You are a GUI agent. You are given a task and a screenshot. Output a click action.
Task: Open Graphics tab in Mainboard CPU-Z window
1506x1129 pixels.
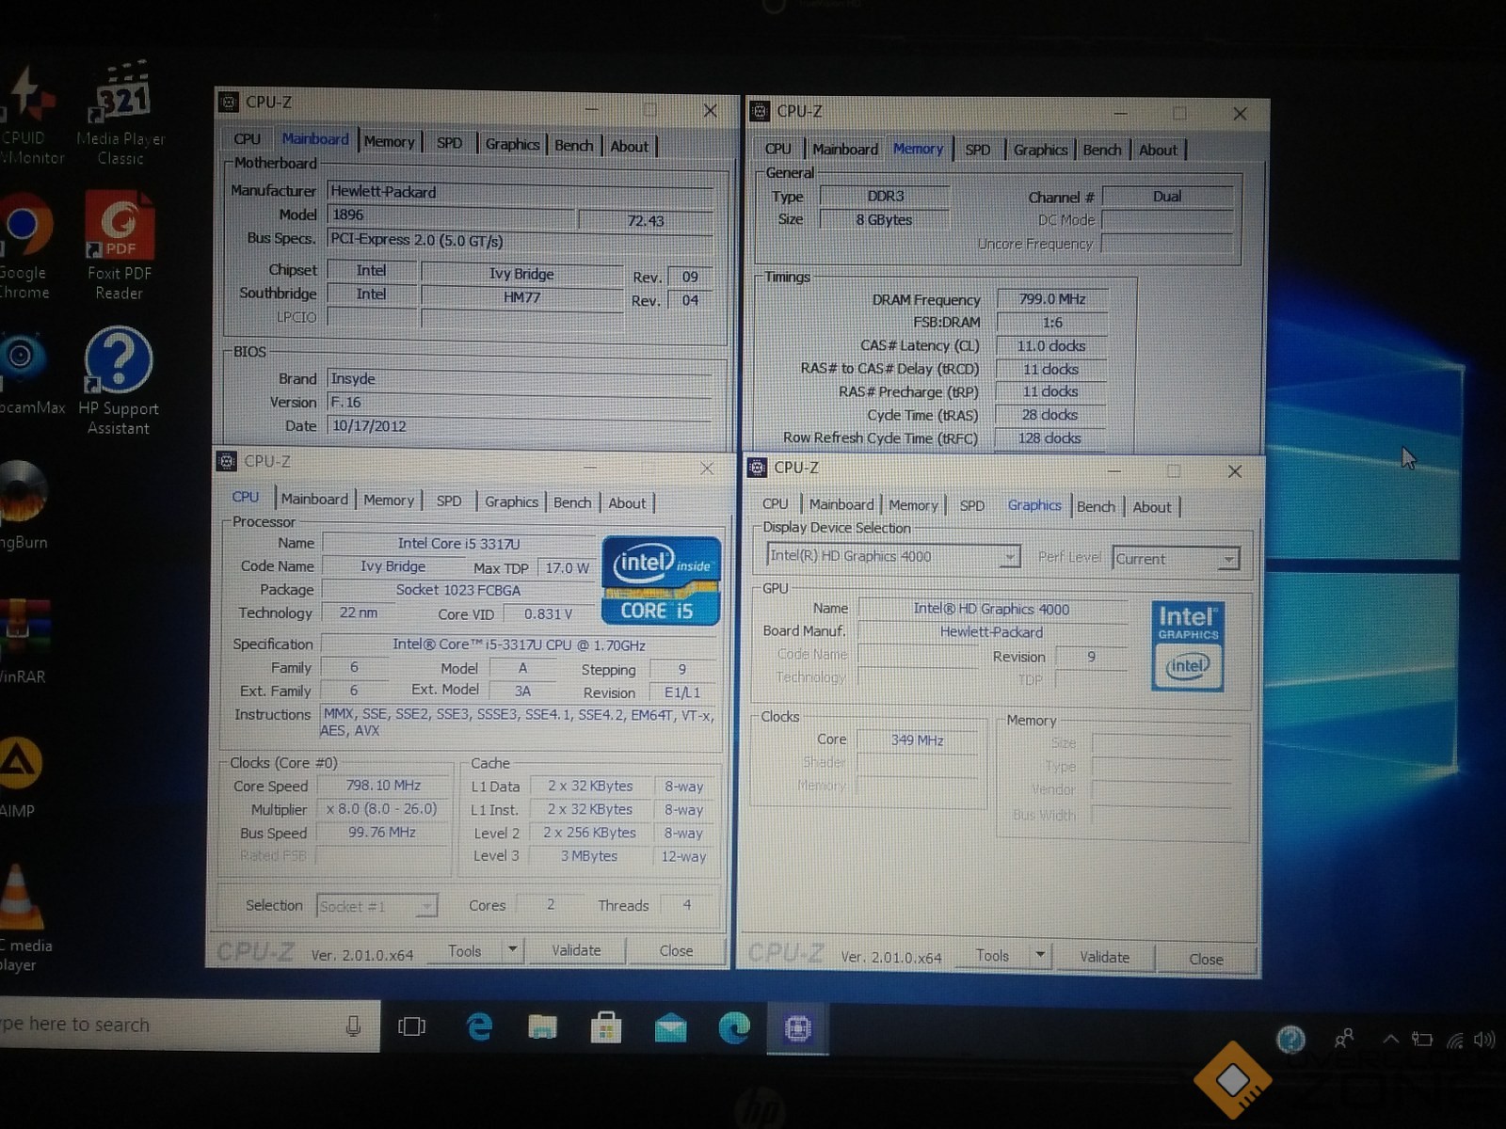(x=512, y=144)
